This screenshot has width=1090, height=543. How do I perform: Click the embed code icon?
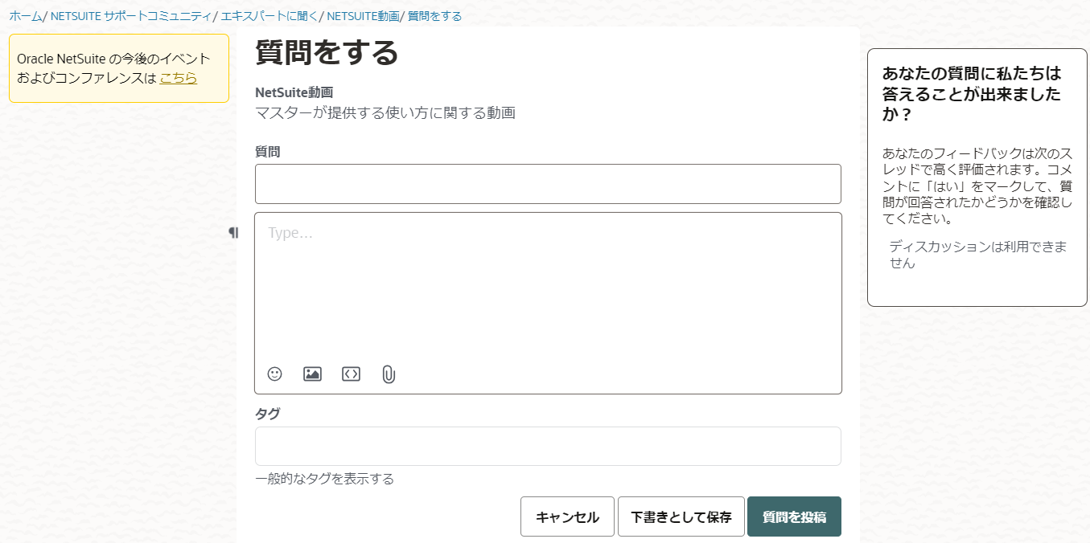[351, 374]
